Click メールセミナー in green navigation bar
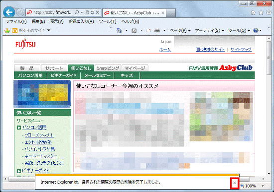This screenshot has height=192, width=274. (x=97, y=75)
